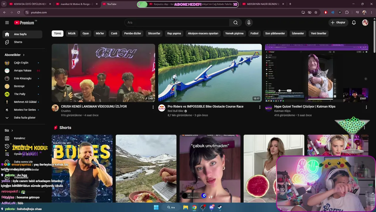Open options for the Pro Riders video
The height and width of the screenshot is (212, 376).
coord(260,107)
